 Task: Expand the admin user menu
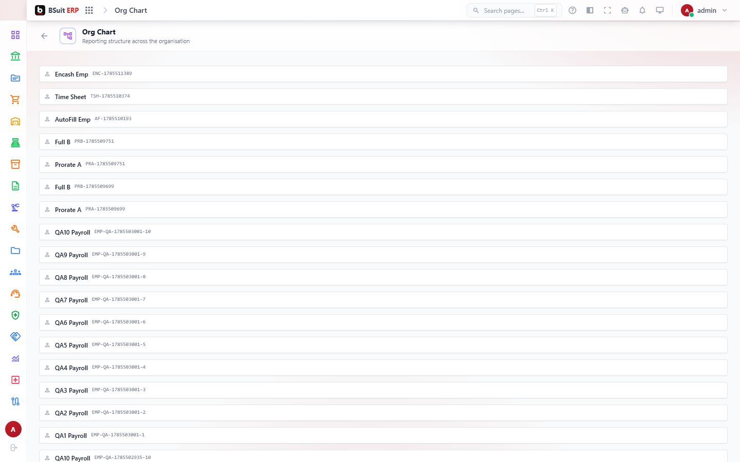(704, 10)
